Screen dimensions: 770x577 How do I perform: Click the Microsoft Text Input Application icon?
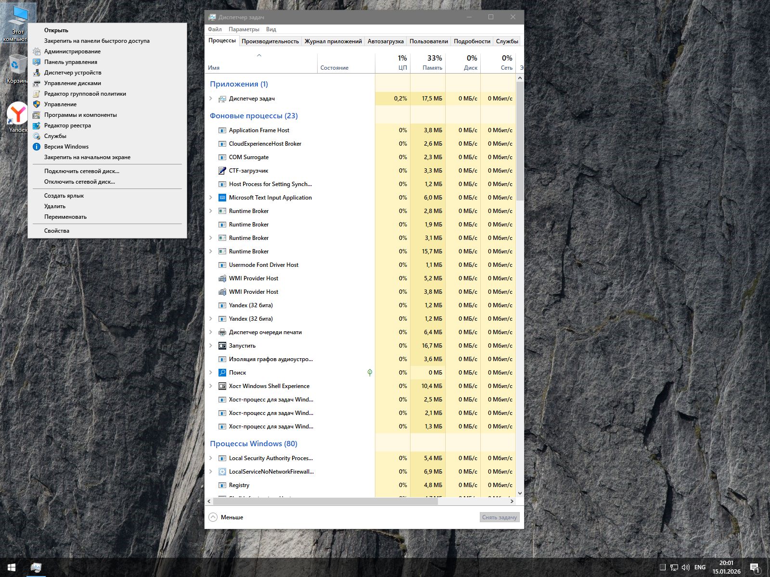[x=222, y=198]
